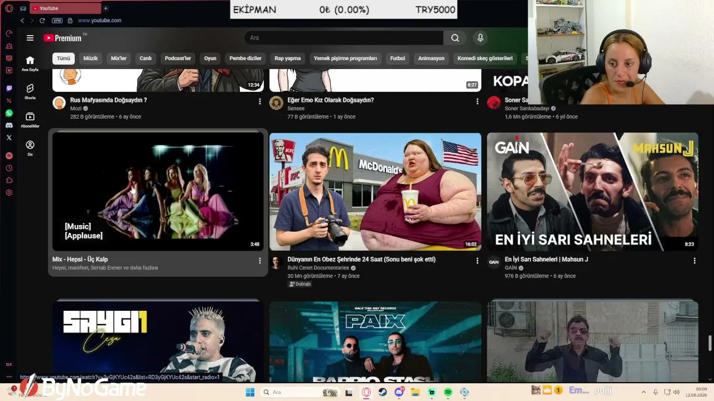Open Spotify from the Windows taskbar

point(448,392)
